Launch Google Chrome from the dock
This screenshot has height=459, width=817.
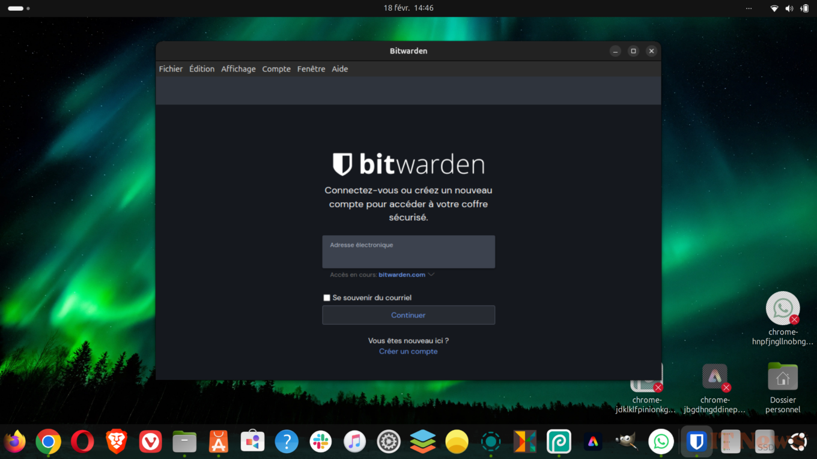[49, 442]
